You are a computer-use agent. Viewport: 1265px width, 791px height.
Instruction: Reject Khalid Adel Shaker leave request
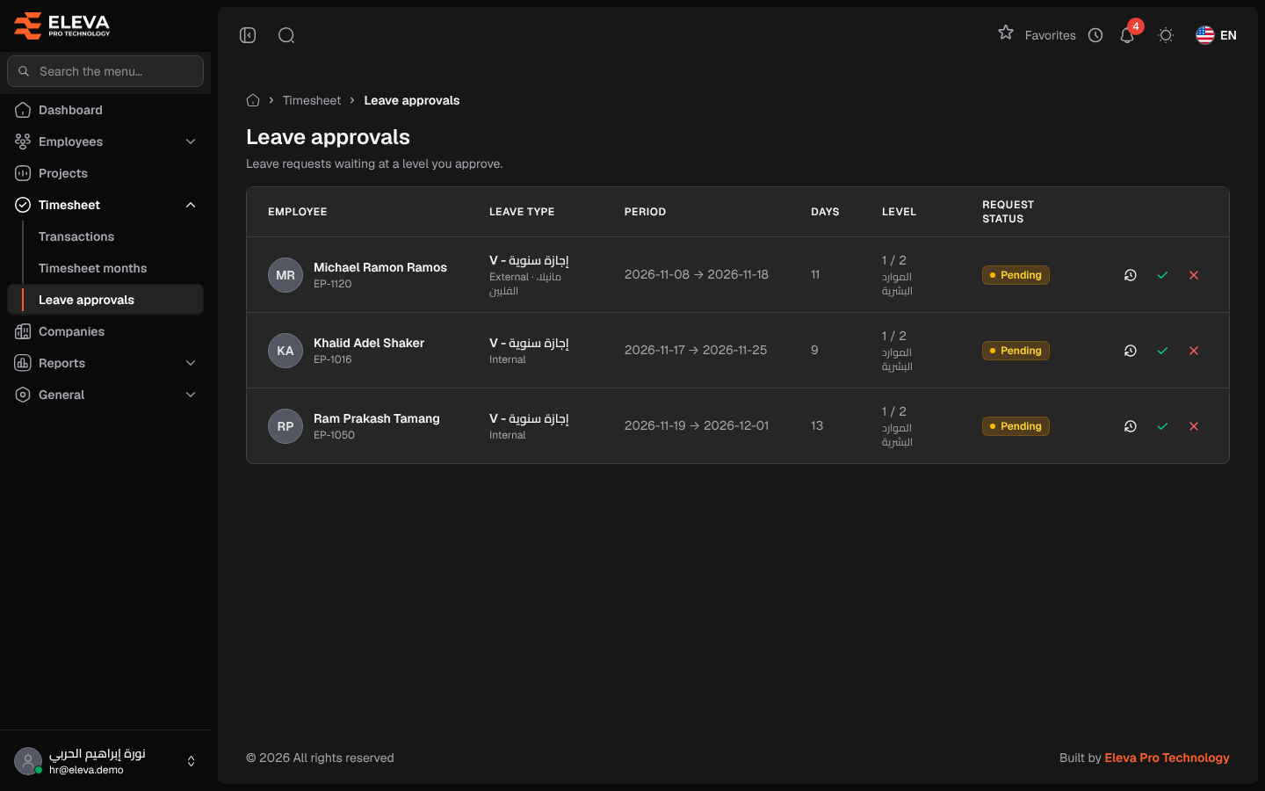(x=1194, y=351)
